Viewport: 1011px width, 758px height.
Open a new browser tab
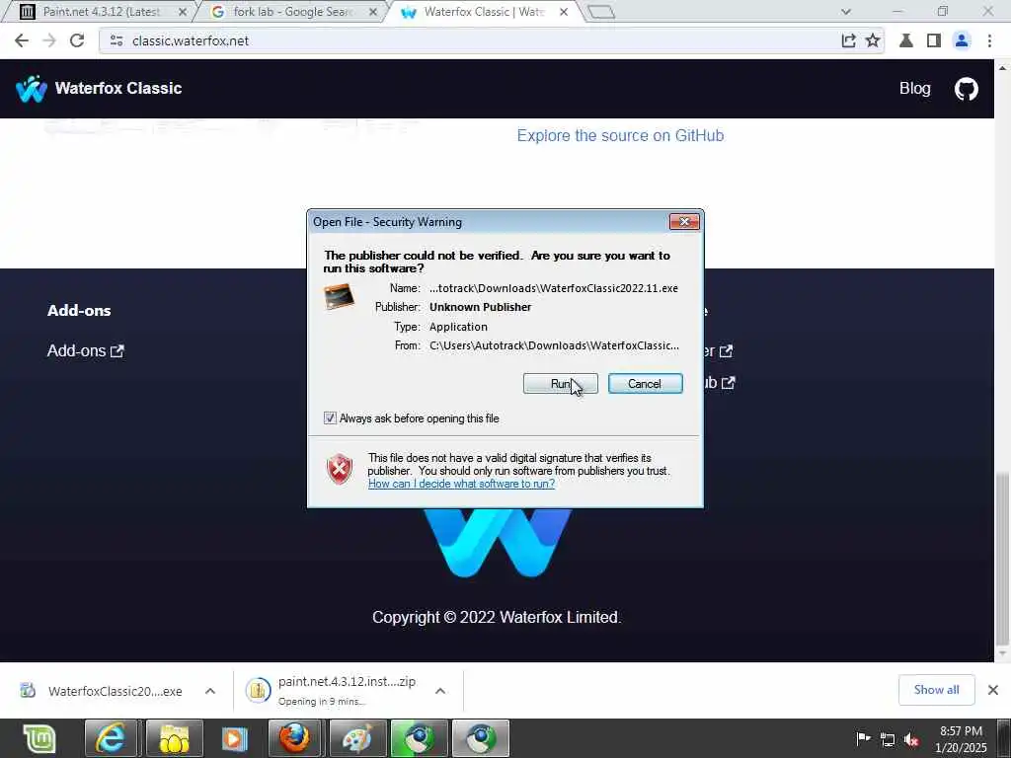601,12
